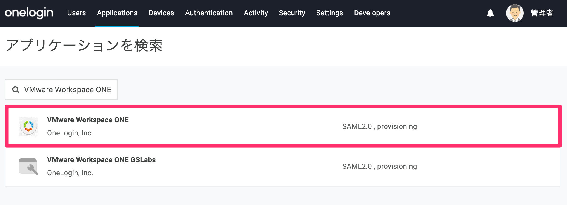The image size is (567, 205).
Task: Click OneLogin, Inc. under VMware Workspace ONE
Action: [70, 133]
